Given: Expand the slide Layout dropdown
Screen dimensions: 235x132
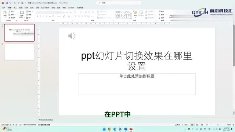Looking at the screenshot, I should click(29, 11).
